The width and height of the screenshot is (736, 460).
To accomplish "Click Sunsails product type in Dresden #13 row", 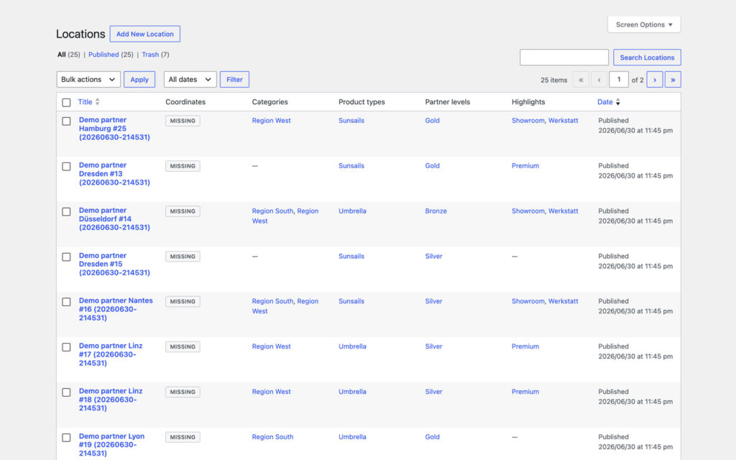I will coord(351,166).
